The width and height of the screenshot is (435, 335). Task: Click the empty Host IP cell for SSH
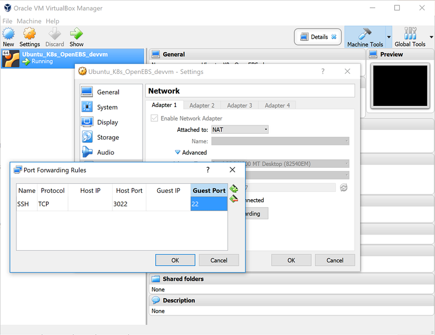[90, 204]
